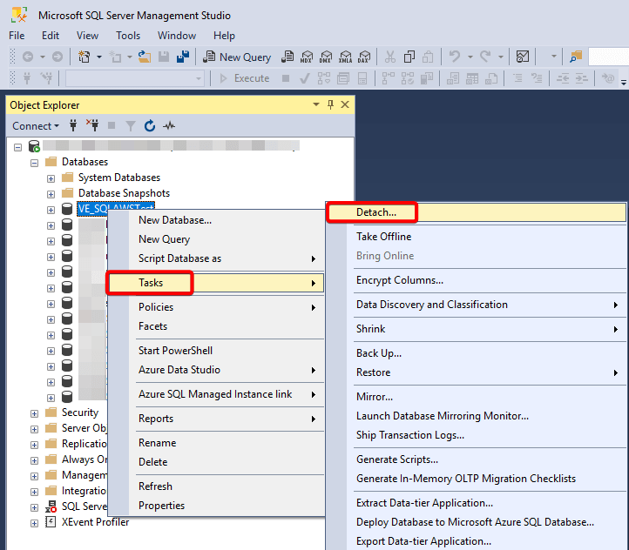Select Detach... in Tasks submenu
Screen dimensions: 629x550
tap(477, 212)
